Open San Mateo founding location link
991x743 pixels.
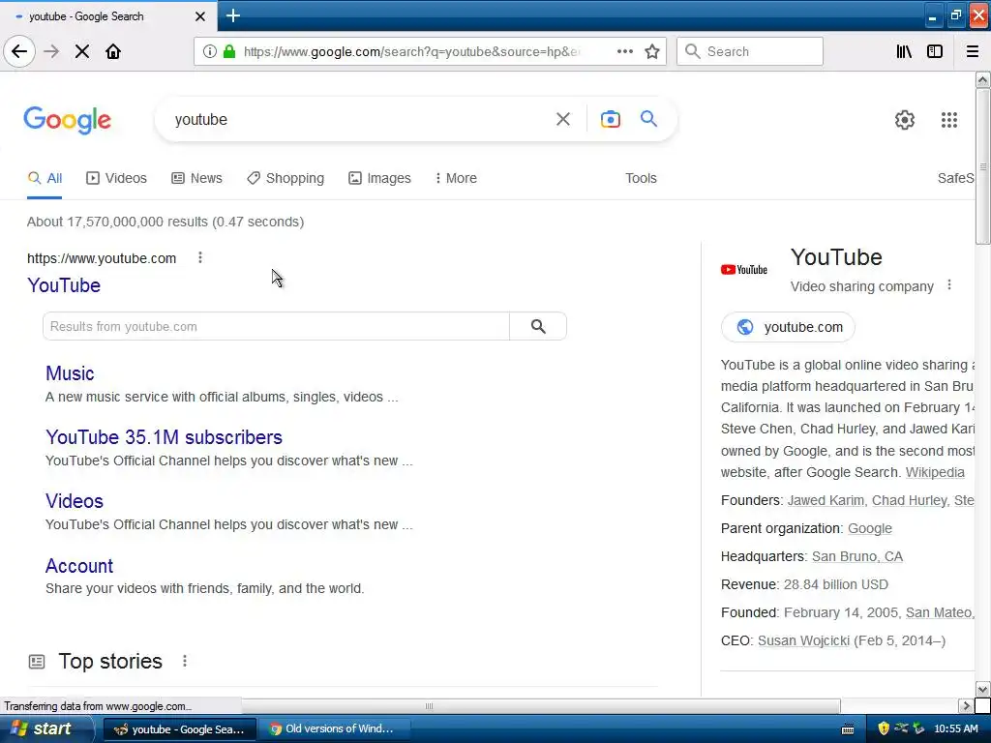pos(940,612)
